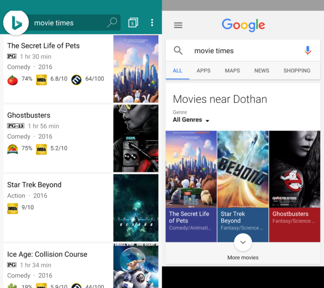Open 'The Secret Life of Pets' title in Bing
Image resolution: width=324 pixels, height=288 pixels.
(43, 46)
